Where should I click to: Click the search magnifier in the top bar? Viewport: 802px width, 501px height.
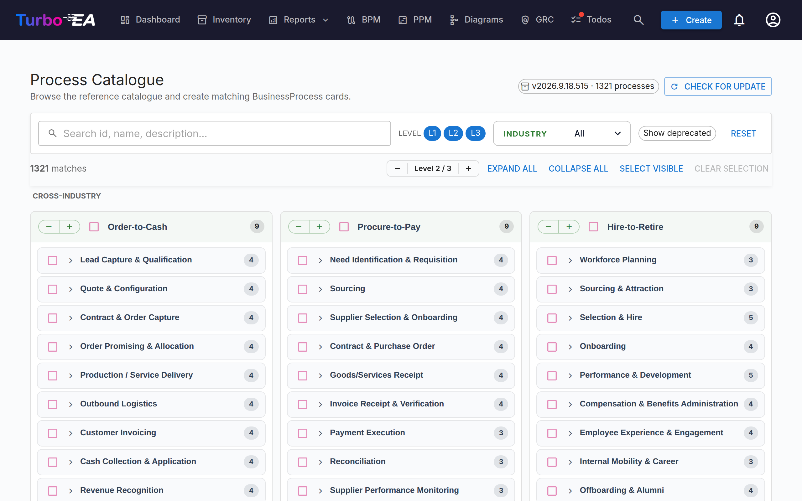point(638,20)
